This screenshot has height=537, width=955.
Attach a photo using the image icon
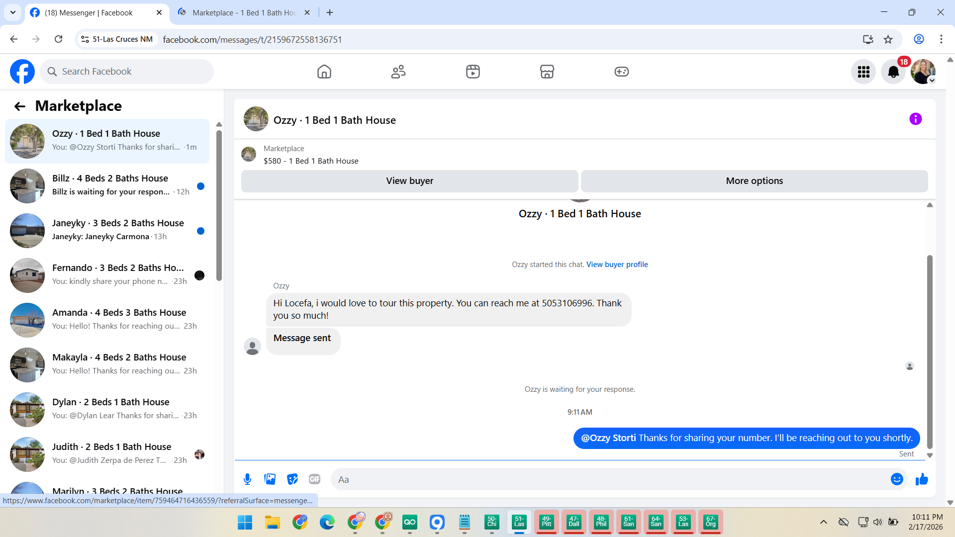(x=270, y=479)
